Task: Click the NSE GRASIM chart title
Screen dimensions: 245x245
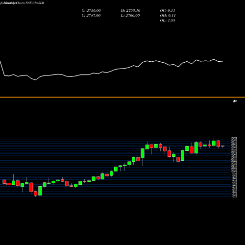Action: click(22, 3)
